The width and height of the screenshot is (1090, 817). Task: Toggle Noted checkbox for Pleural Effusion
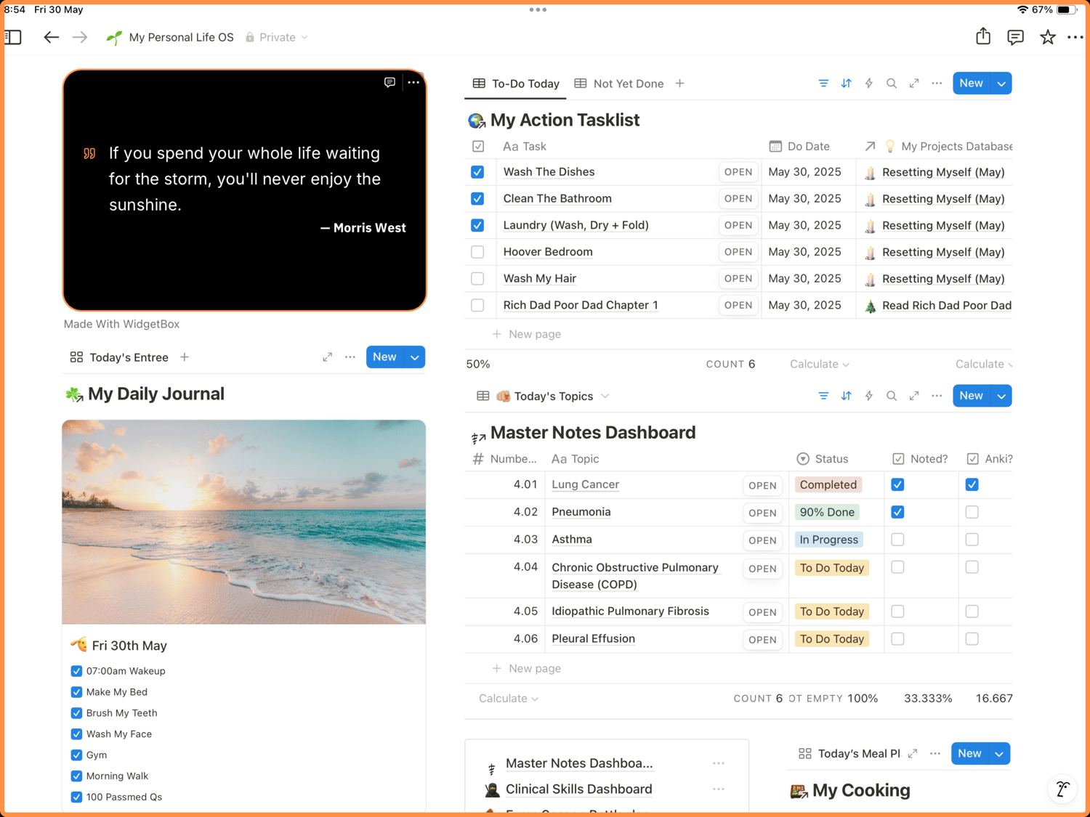click(897, 639)
